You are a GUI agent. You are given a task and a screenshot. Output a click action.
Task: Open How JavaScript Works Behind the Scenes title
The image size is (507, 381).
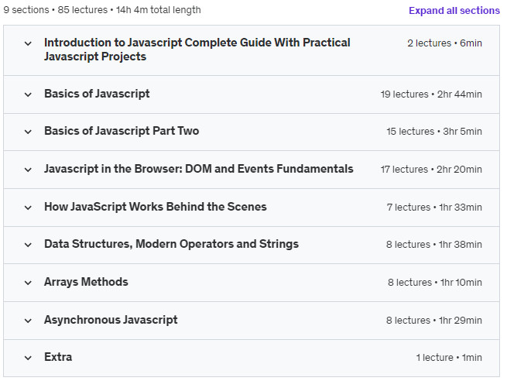156,207
